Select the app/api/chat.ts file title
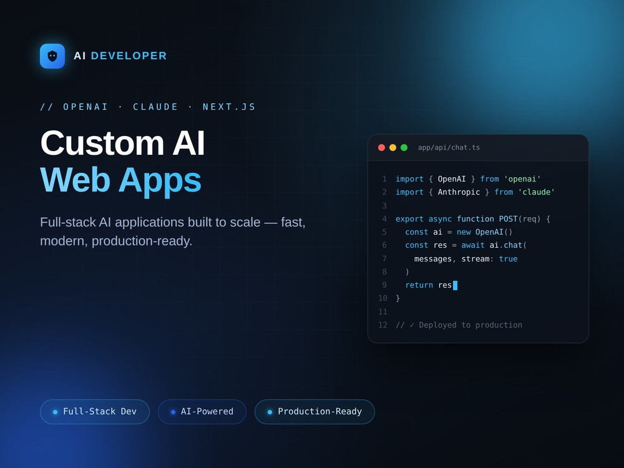 click(x=449, y=148)
